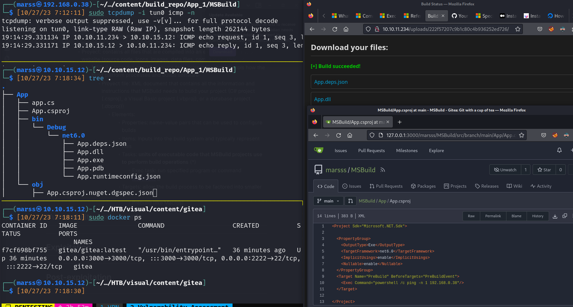Reload the Gitea App.csproj page
Screen dimensions: 573x307
point(339,135)
